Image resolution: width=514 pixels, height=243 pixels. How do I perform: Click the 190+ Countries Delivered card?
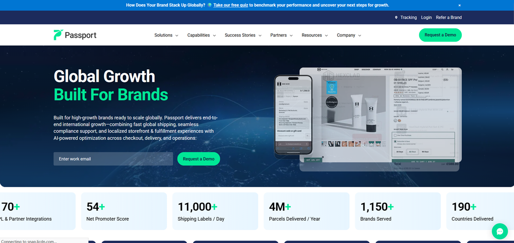coord(480,211)
